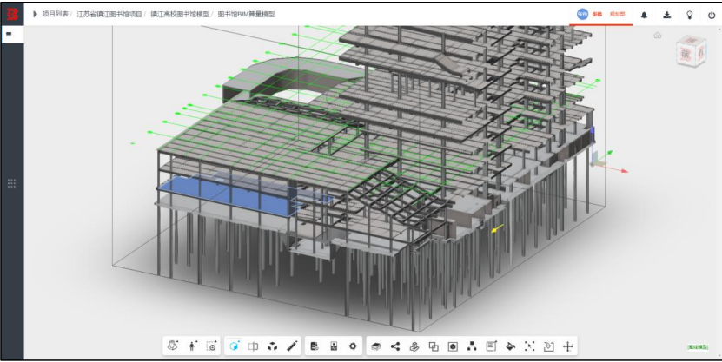Click the light bulb tips icon
The width and height of the screenshot is (722, 362).
pyautogui.click(x=689, y=15)
